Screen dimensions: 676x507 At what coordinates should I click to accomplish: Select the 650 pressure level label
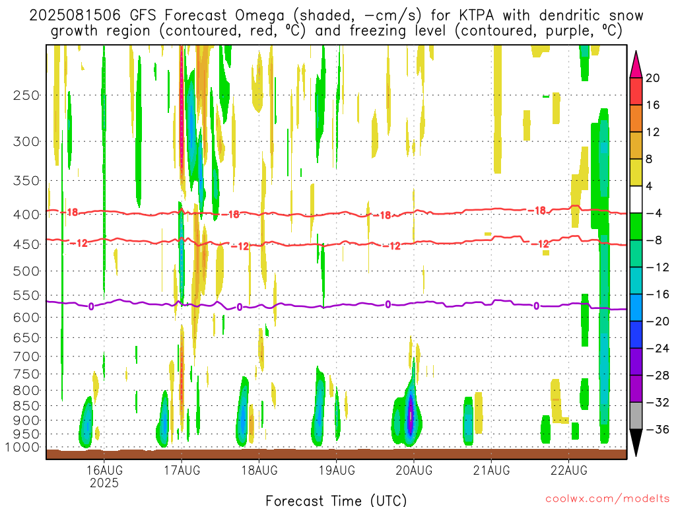point(26,337)
